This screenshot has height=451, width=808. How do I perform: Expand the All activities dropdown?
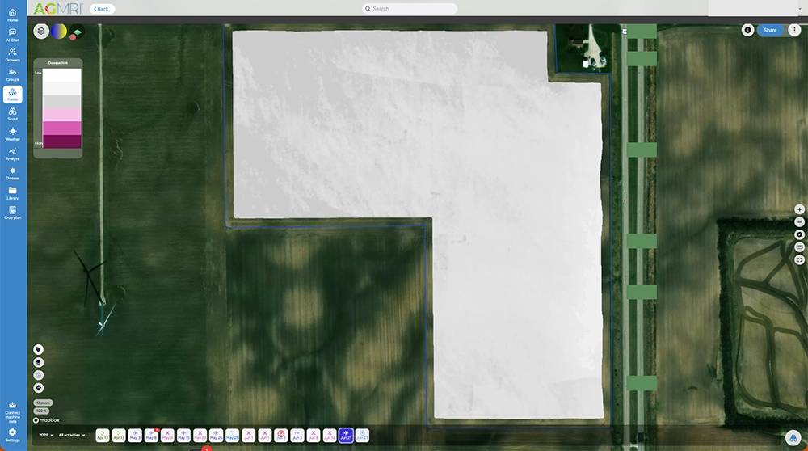pyautogui.click(x=72, y=435)
